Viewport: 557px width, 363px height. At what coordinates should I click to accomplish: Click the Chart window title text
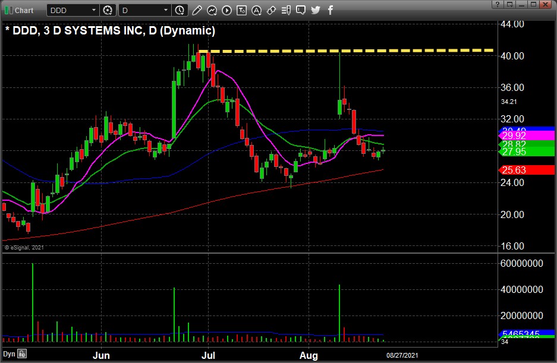coord(24,10)
